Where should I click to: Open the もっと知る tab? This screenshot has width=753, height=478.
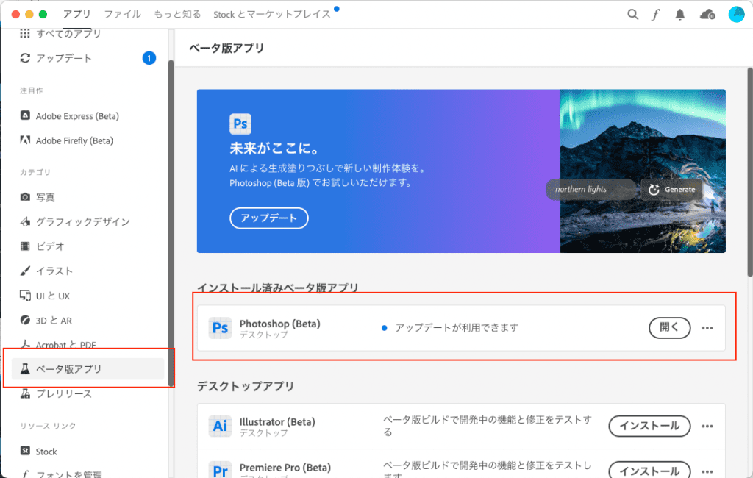(177, 14)
